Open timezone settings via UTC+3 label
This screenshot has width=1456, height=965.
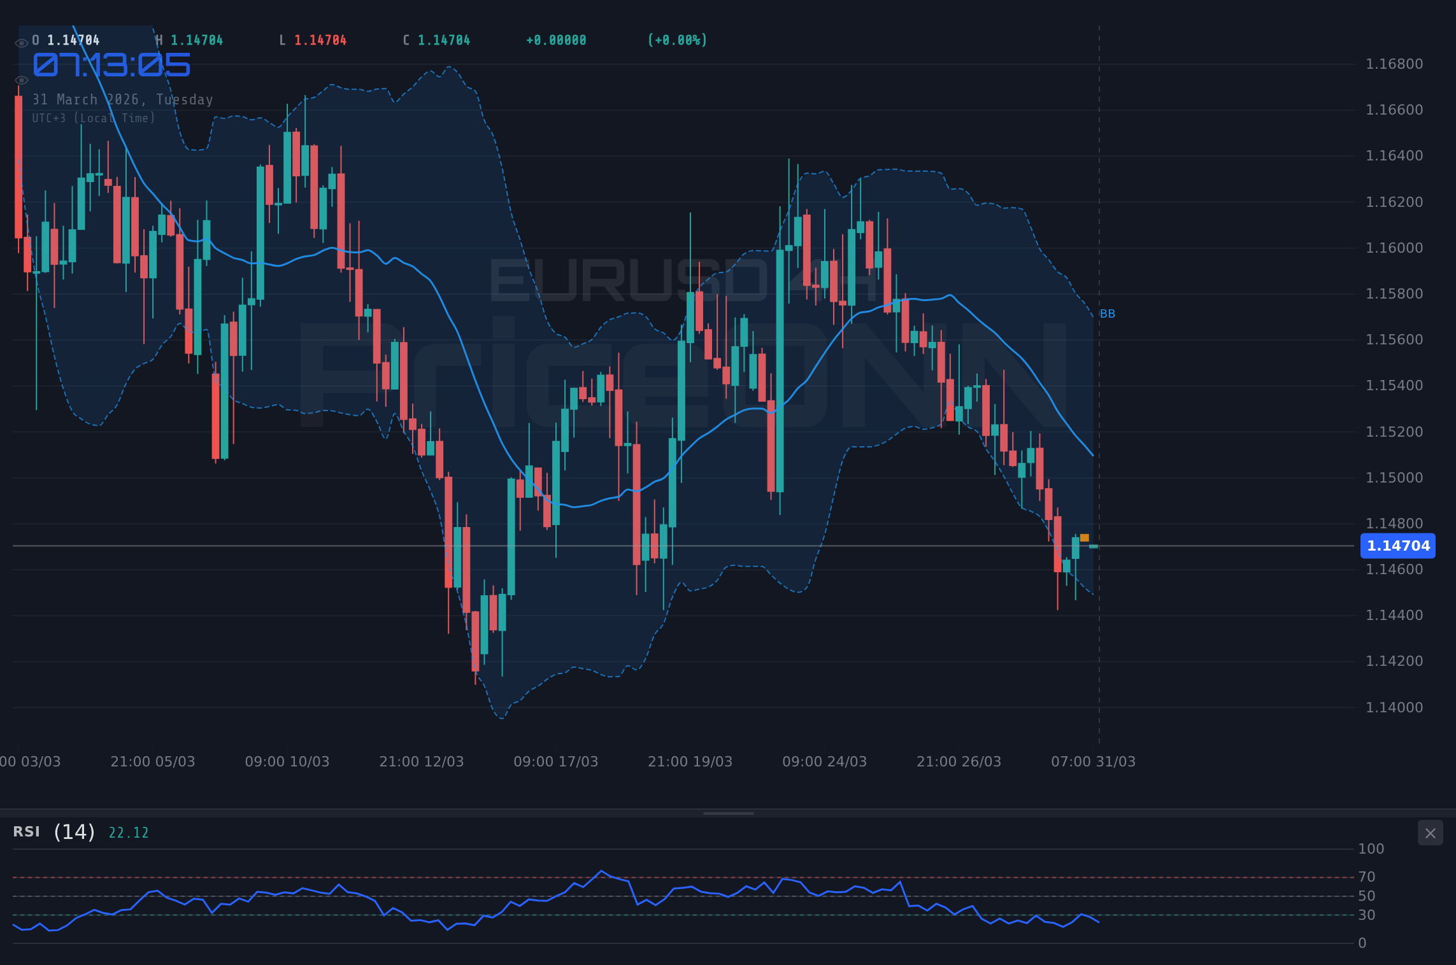pyautogui.click(x=93, y=118)
